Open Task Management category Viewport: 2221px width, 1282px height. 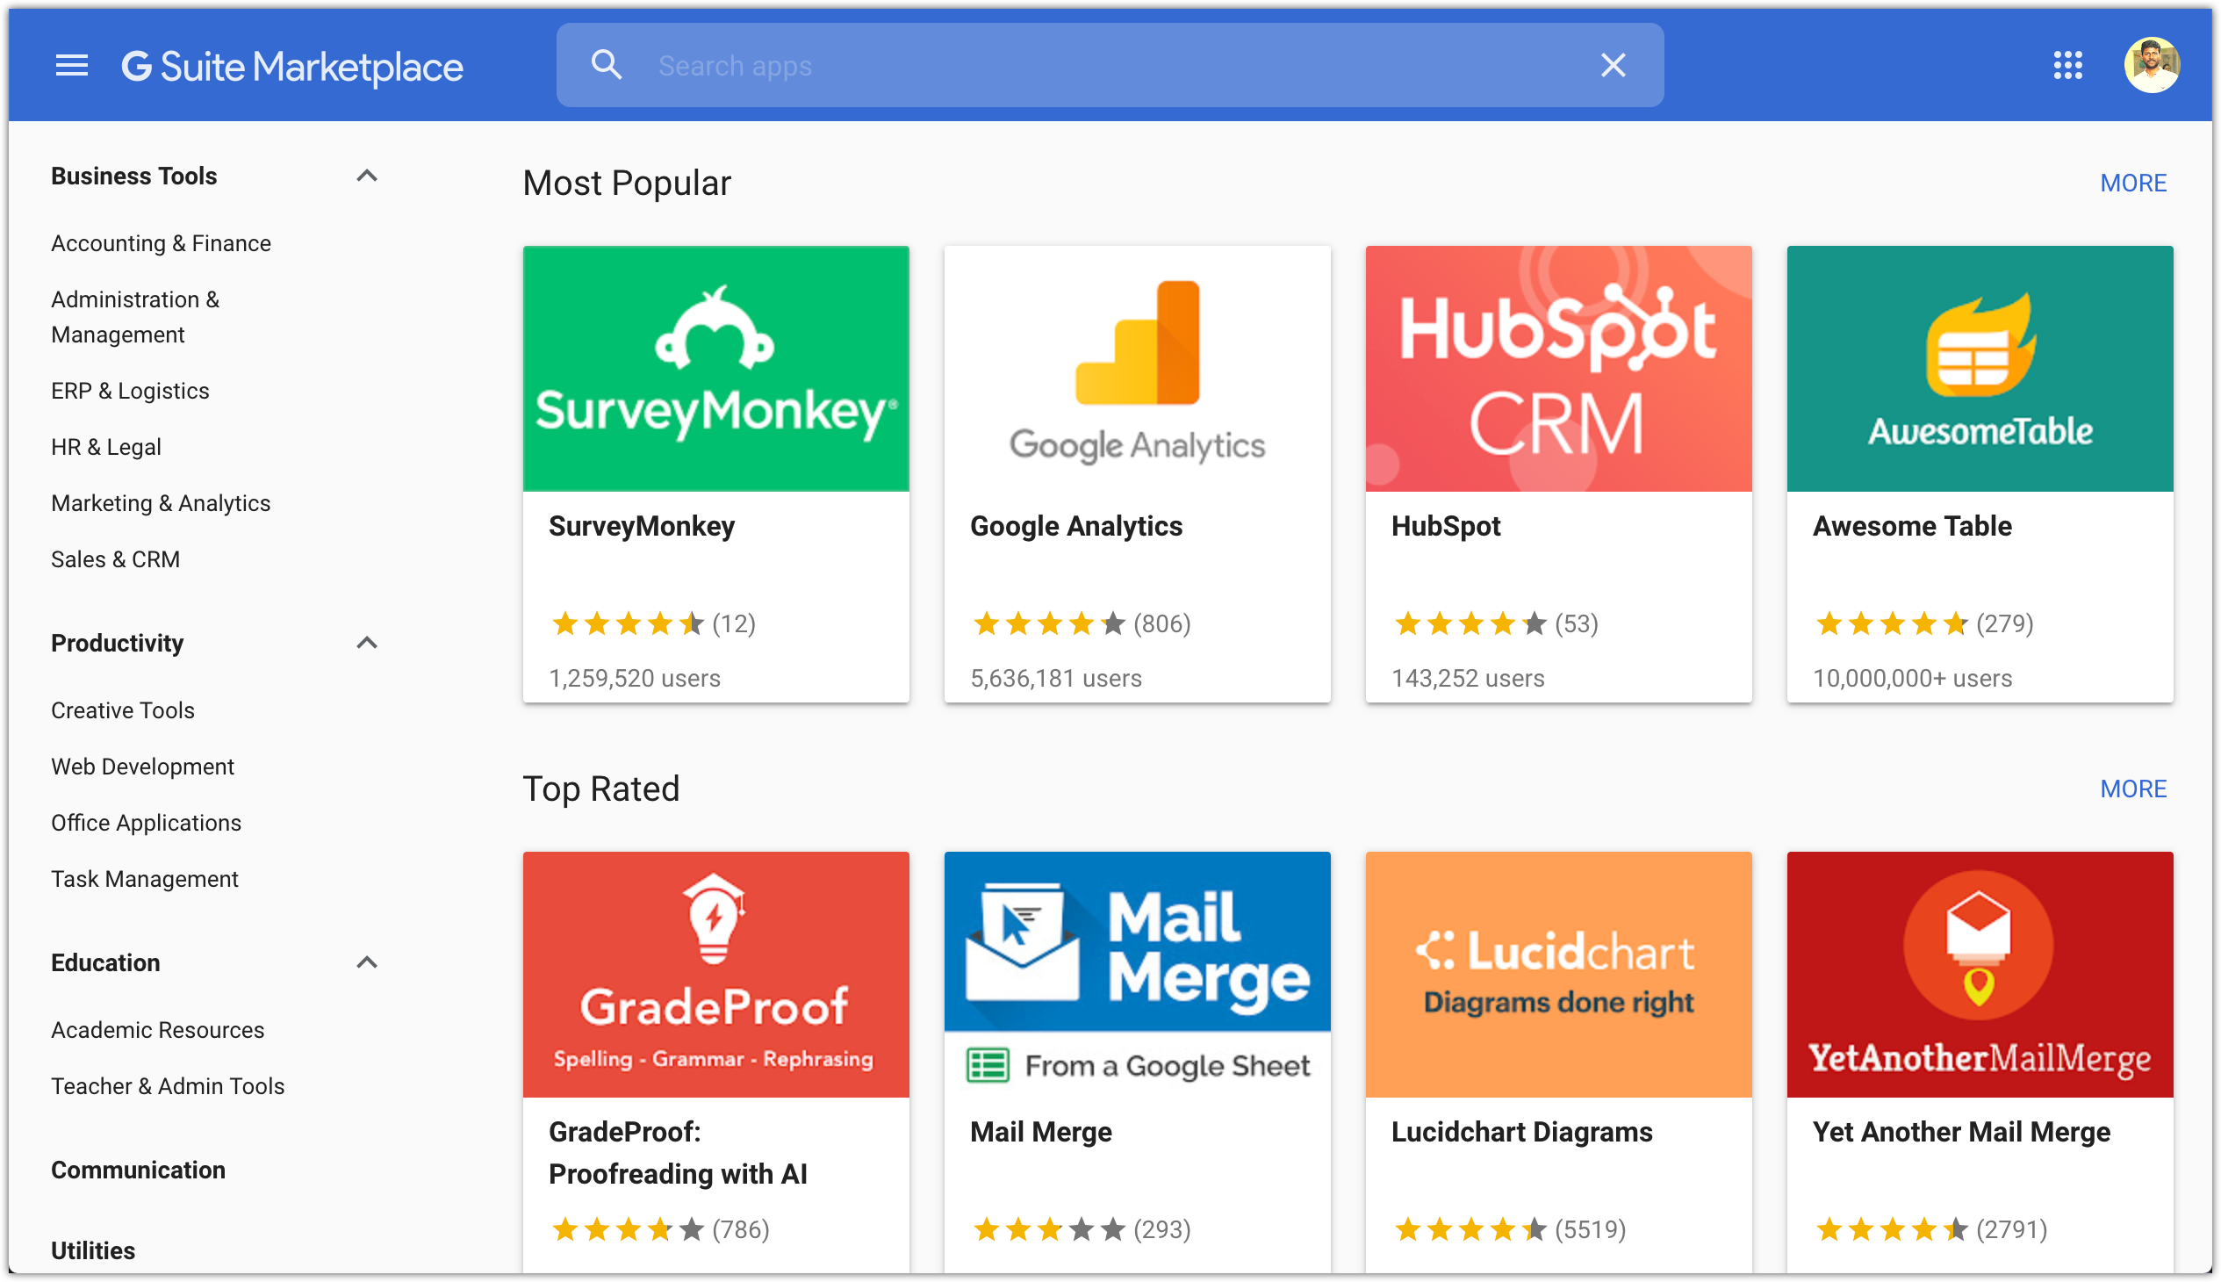[x=145, y=880]
